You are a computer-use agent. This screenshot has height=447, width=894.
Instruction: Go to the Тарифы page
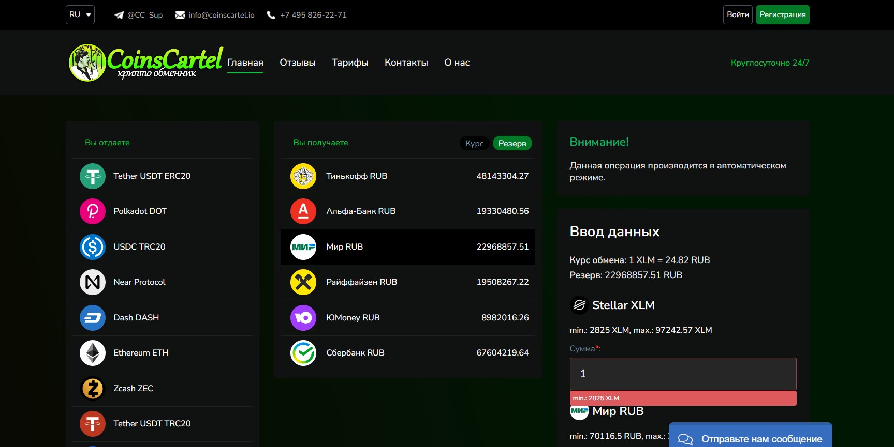click(350, 63)
